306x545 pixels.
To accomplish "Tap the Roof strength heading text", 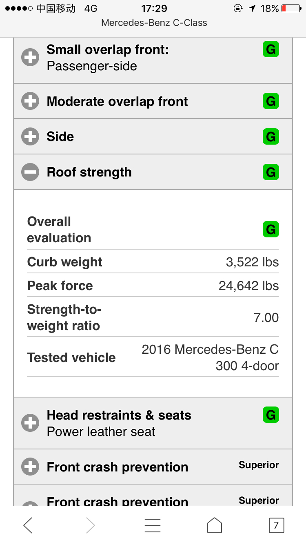I will [x=89, y=172].
